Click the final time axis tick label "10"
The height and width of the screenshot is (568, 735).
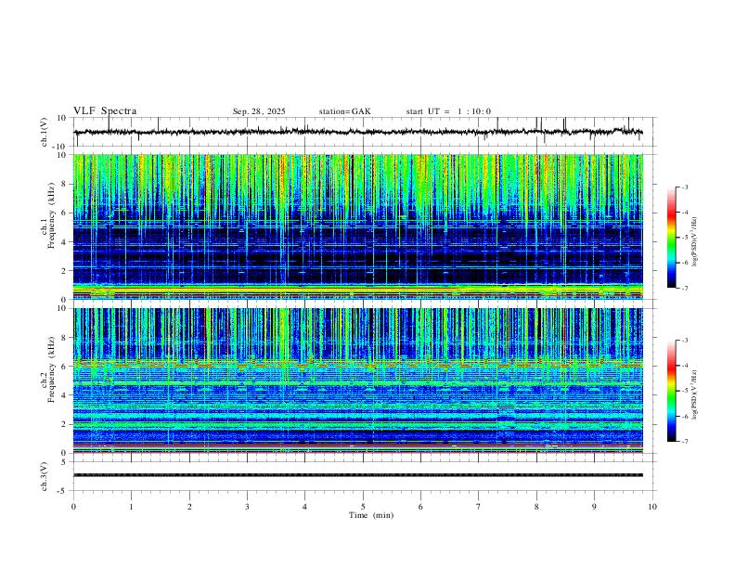pos(652,507)
